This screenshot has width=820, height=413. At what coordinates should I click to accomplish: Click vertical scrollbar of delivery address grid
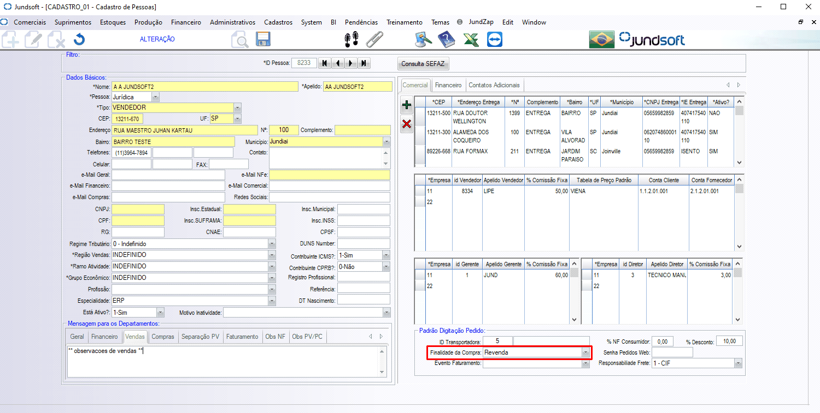(x=740, y=131)
